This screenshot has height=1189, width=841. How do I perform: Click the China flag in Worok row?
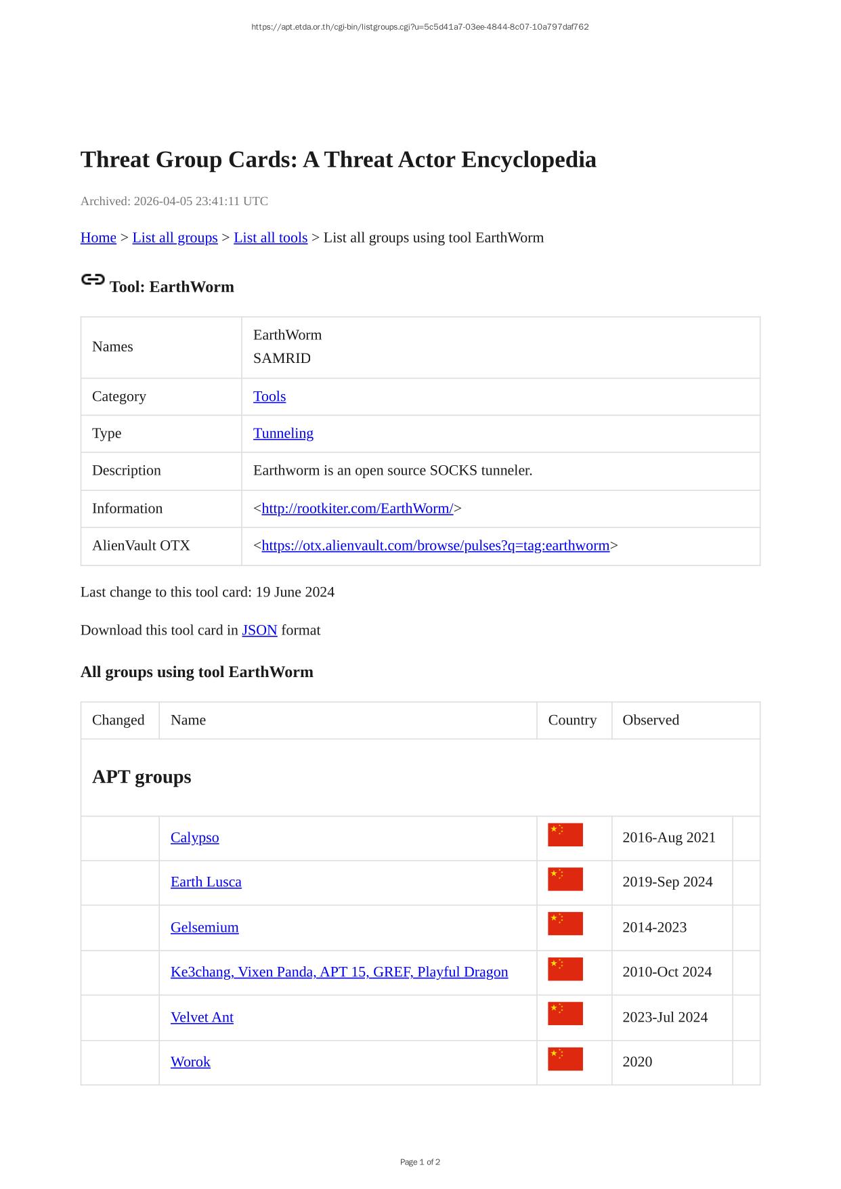[x=565, y=1059]
